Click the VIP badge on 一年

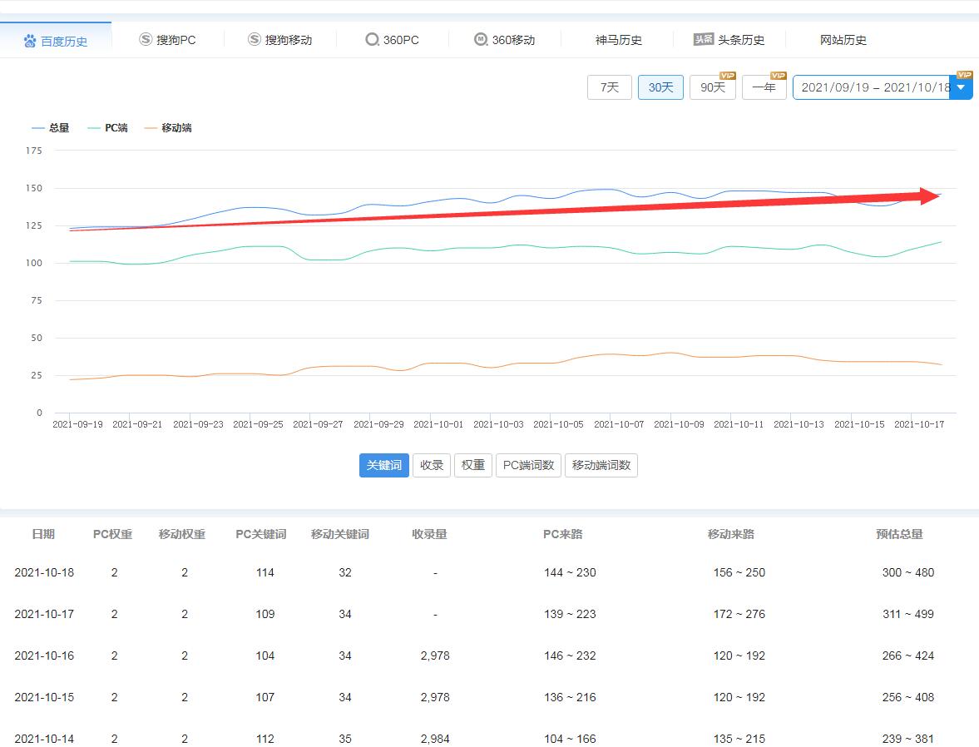779,76
